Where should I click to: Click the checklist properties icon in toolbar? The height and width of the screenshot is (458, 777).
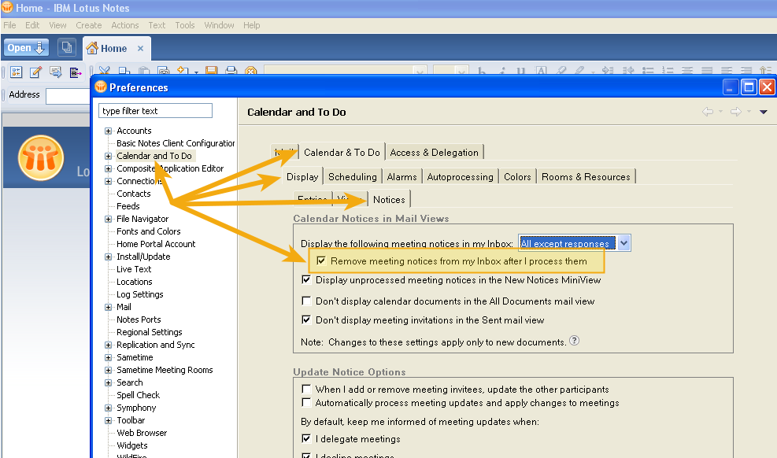pos(16,72)
